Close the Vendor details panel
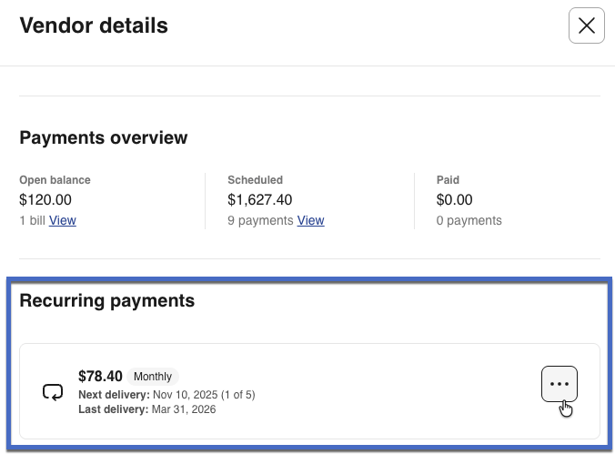The height and width of the screenshot is (454, 615). 587,26
